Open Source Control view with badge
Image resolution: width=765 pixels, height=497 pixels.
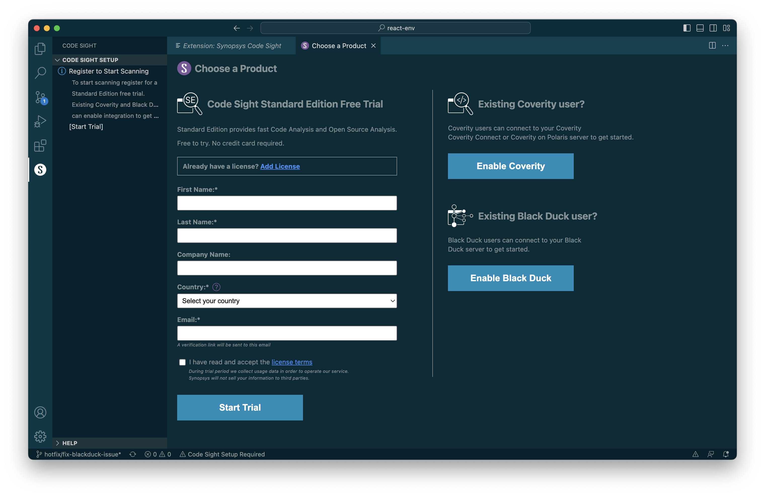pyautogui.click(x=40, y=97)
